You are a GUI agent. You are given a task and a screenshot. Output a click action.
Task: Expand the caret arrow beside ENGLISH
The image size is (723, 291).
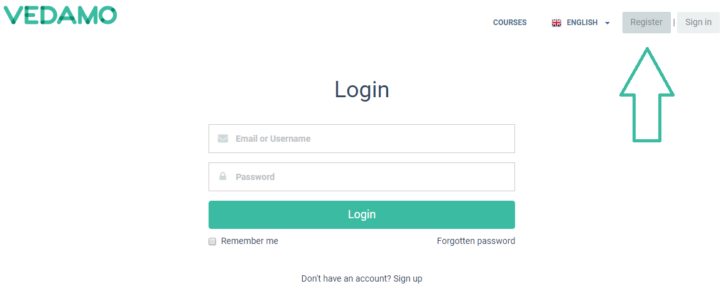(607, 23)
